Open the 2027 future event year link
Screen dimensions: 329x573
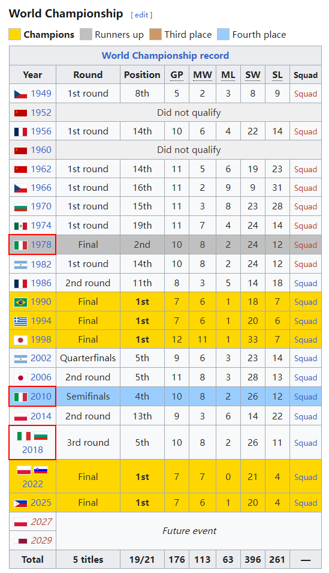click(x=41, y=522)
